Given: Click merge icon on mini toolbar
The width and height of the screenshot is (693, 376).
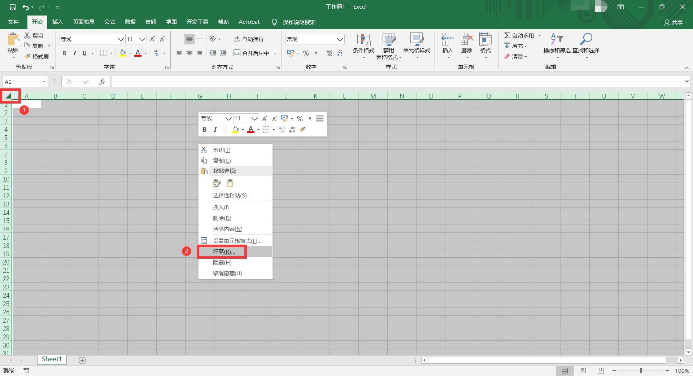Looking at the screenshot, I should (320, 118).
